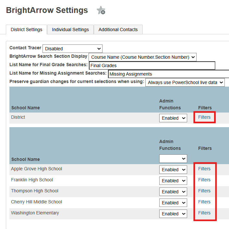Click the District school name cell
Screen dimensions: 229x229
tap(18, 117)
